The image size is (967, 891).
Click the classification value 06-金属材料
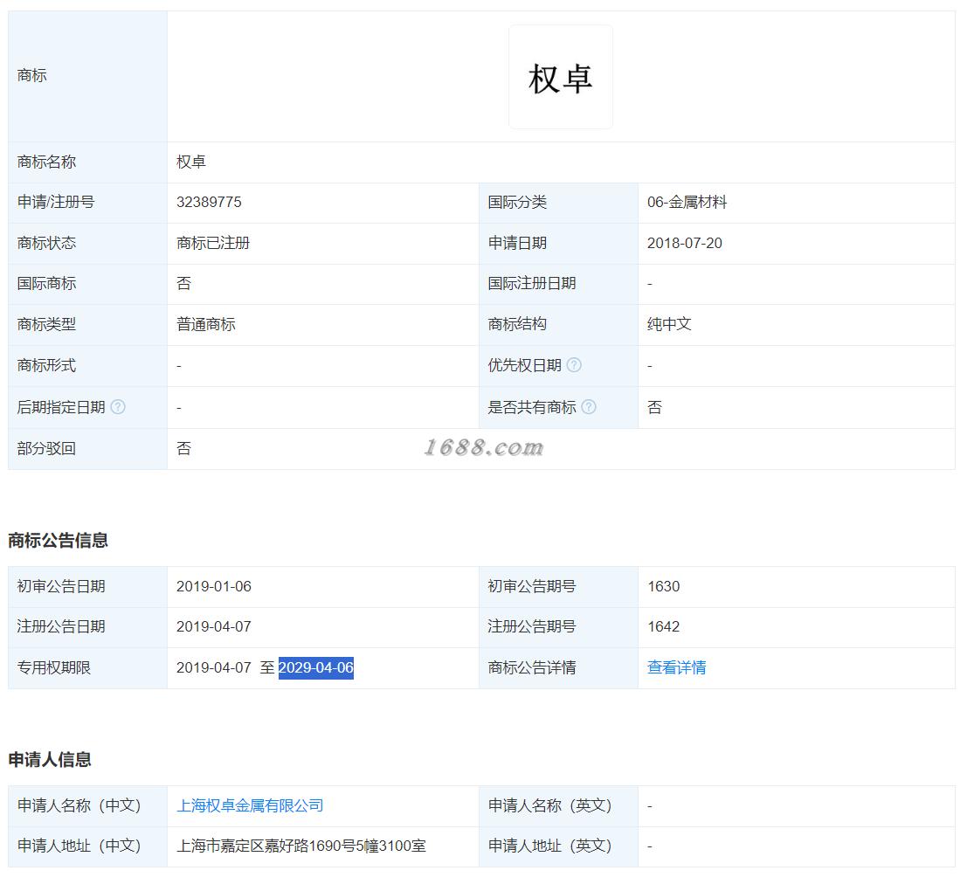(x=687, y=203)
